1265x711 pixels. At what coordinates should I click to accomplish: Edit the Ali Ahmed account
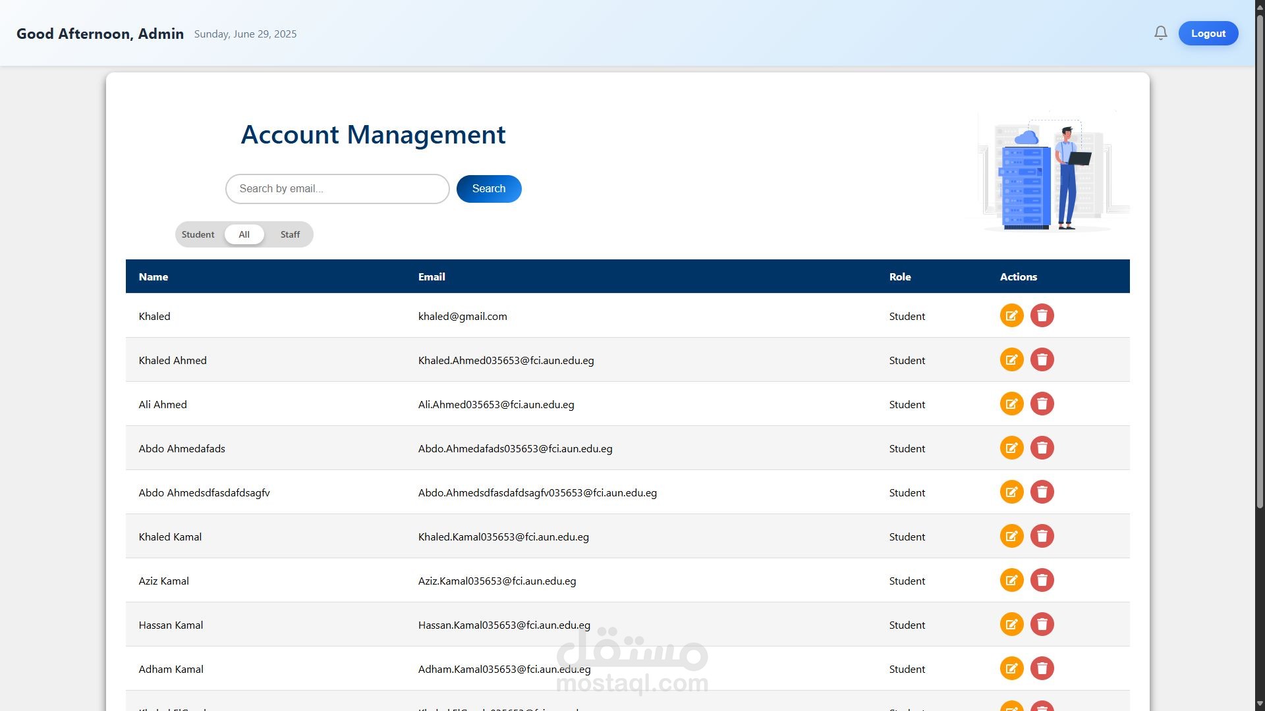(1011, 404)
